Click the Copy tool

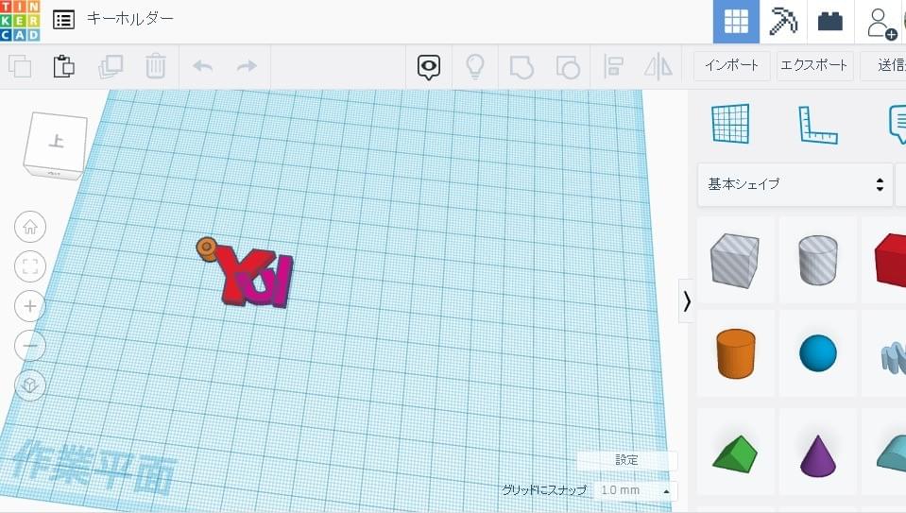[20, 66]
